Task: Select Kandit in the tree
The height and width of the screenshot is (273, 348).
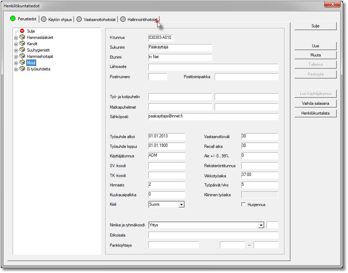Action: pyautogui.click(x=32, y=44)
